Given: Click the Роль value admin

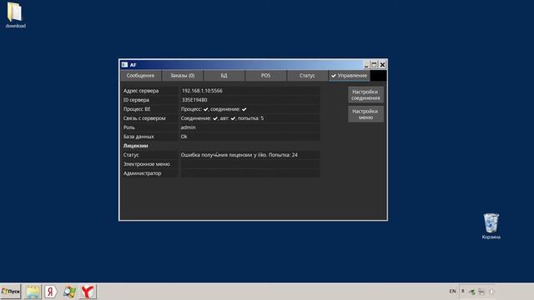Looking at the screenshot, I should pyautogui.click(x=188, y=127).
